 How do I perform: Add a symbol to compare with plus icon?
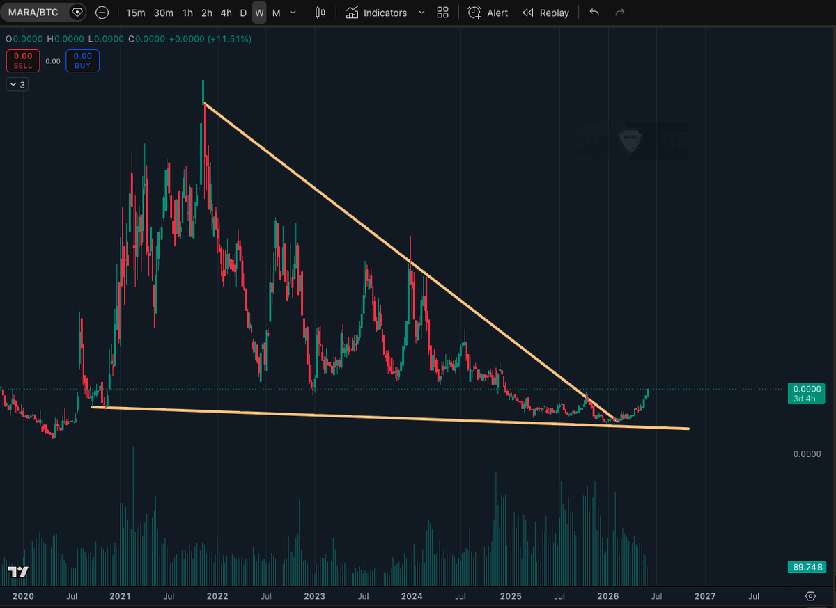click(x=102, y=13)
